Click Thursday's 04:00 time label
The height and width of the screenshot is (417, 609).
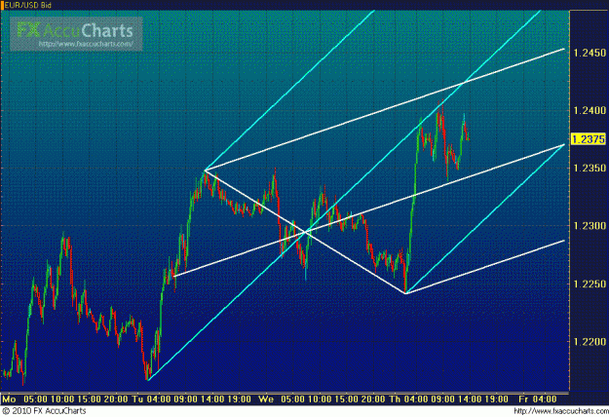[x=415, y=399]
